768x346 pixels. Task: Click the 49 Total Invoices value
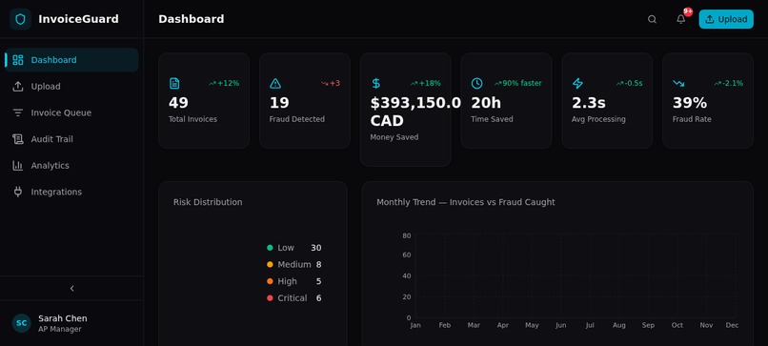[178, 103]
